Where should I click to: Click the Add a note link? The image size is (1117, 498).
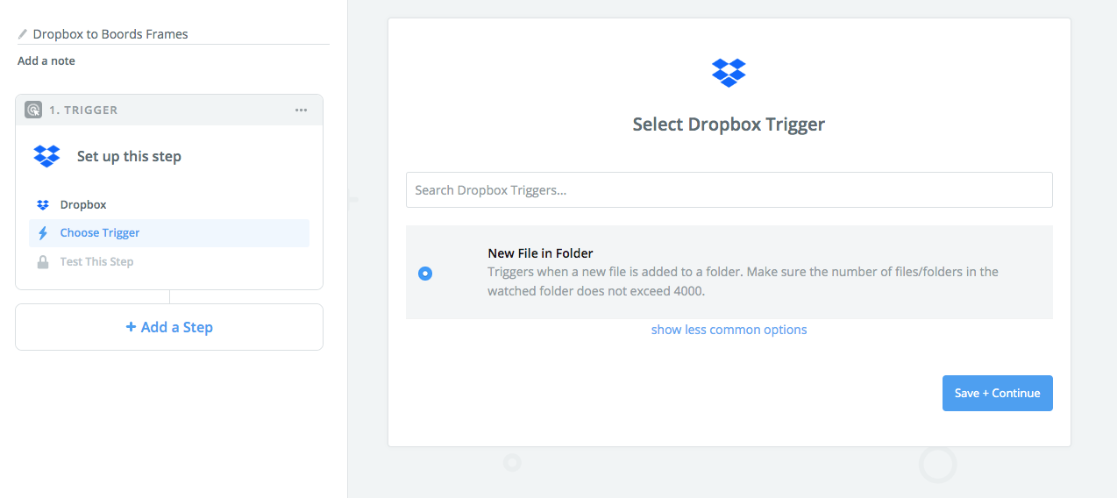pyautogui.click(x=46, y=61)
